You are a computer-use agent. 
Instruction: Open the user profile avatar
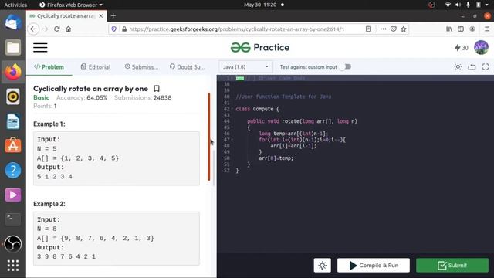481,48
